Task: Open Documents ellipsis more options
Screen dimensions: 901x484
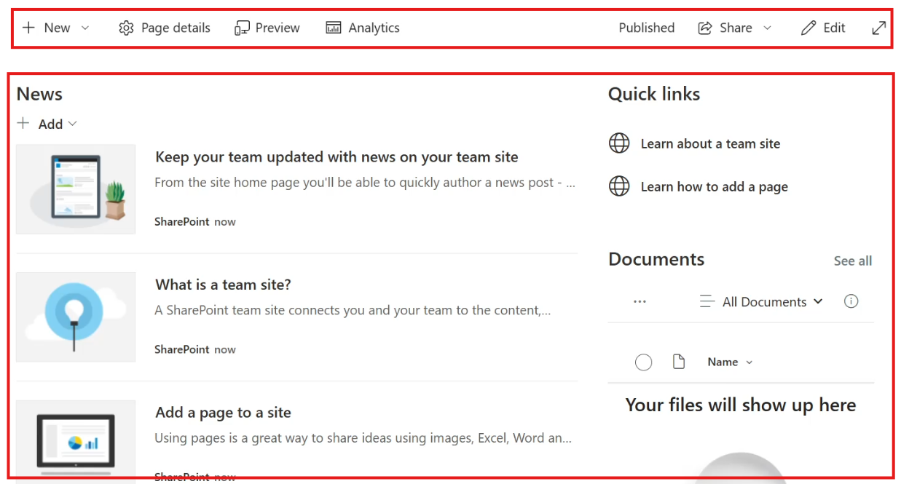Action: 640,301
